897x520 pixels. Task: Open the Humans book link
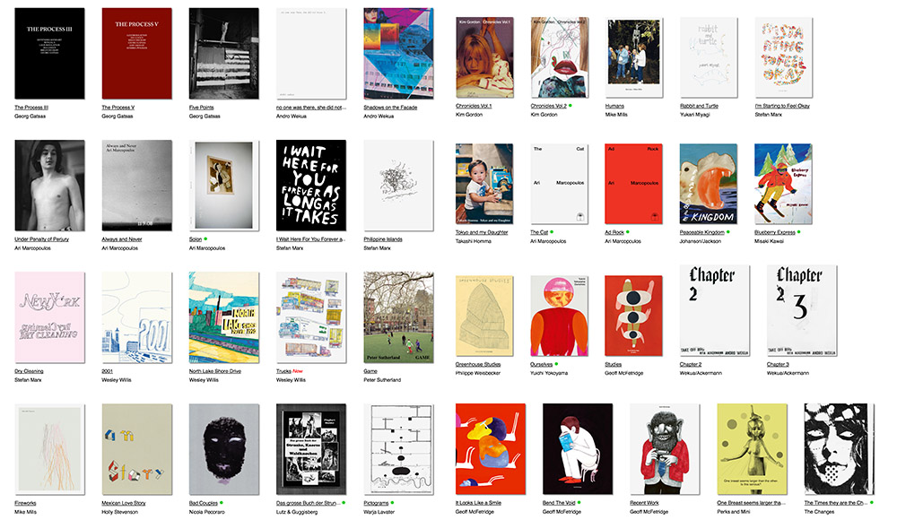pyautogui.click(x=614, y=106)
